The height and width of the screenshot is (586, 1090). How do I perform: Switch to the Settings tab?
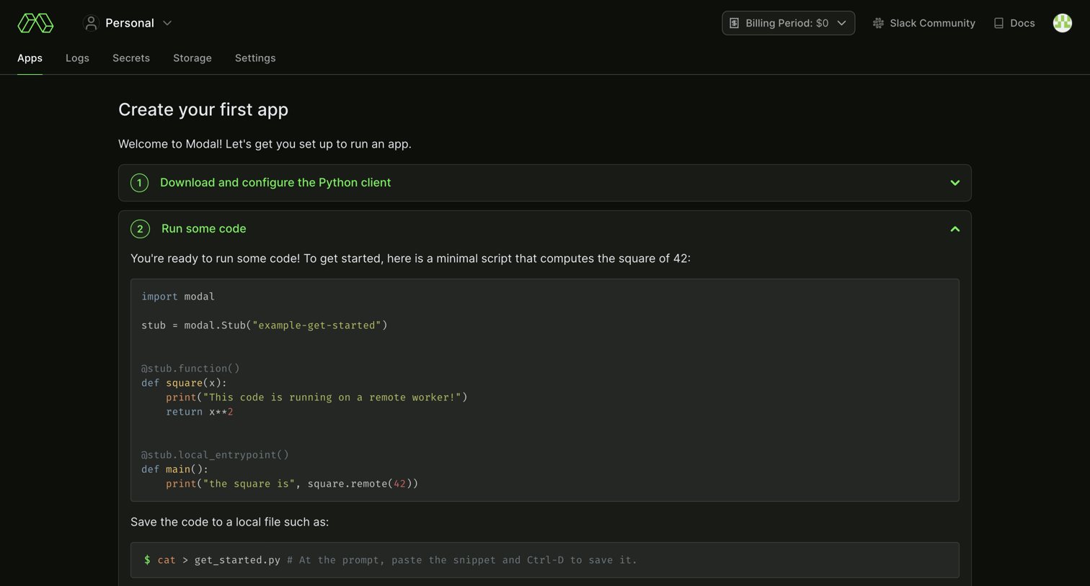point(255,58)
